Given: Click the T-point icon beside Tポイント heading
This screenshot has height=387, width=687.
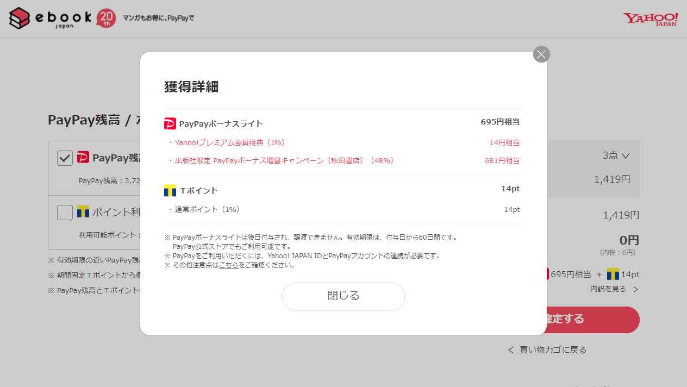Looking at the screenshot, I should (170, 191).
